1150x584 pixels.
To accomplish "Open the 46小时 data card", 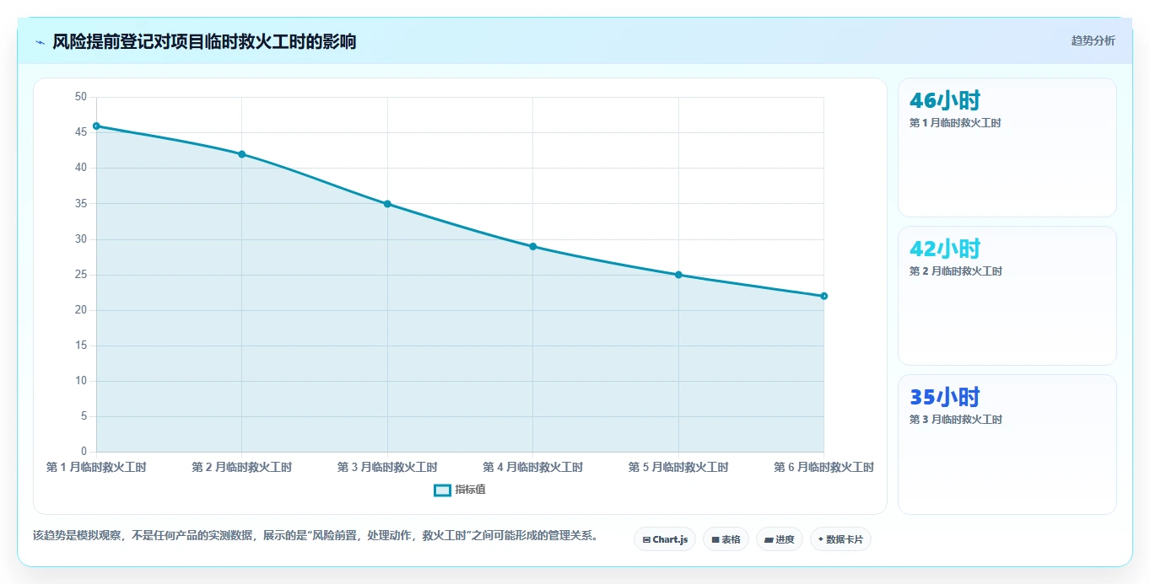I will (x=1007, y=147).
